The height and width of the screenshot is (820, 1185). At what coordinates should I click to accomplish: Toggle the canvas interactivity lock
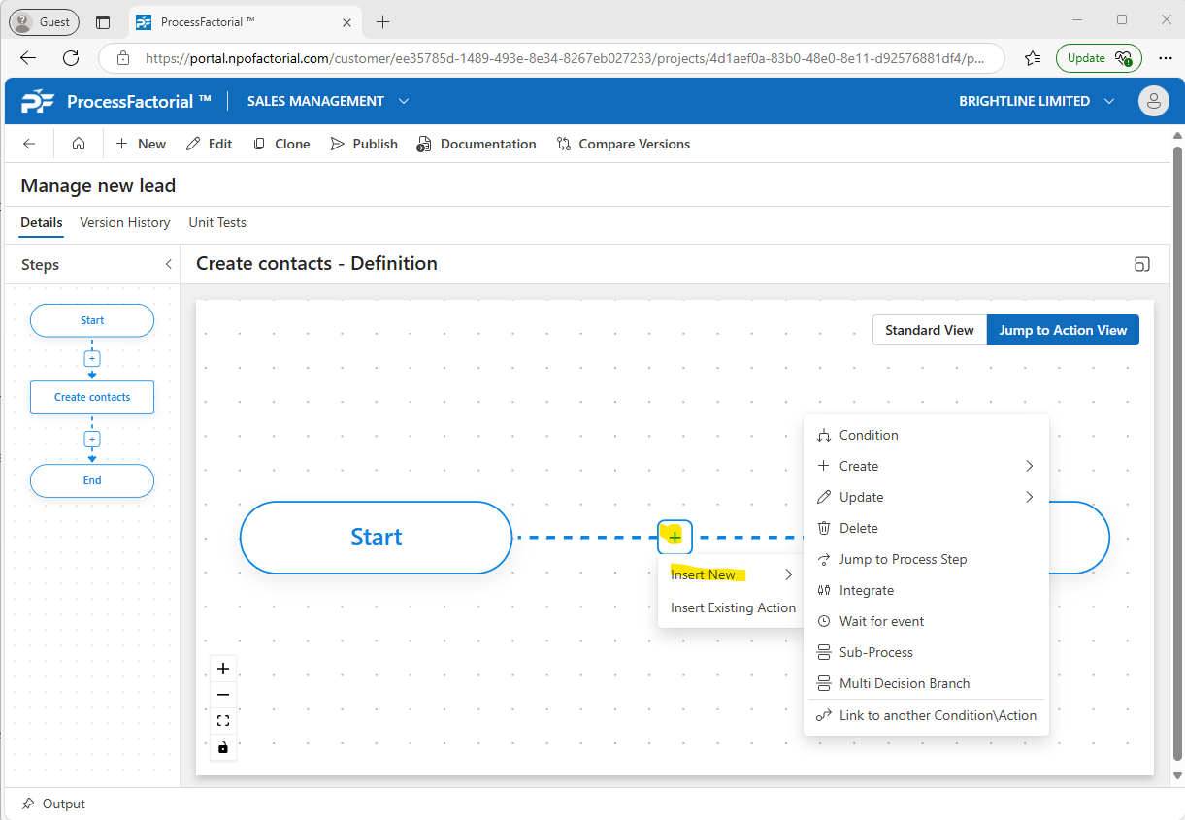click(x=223, y=747)
